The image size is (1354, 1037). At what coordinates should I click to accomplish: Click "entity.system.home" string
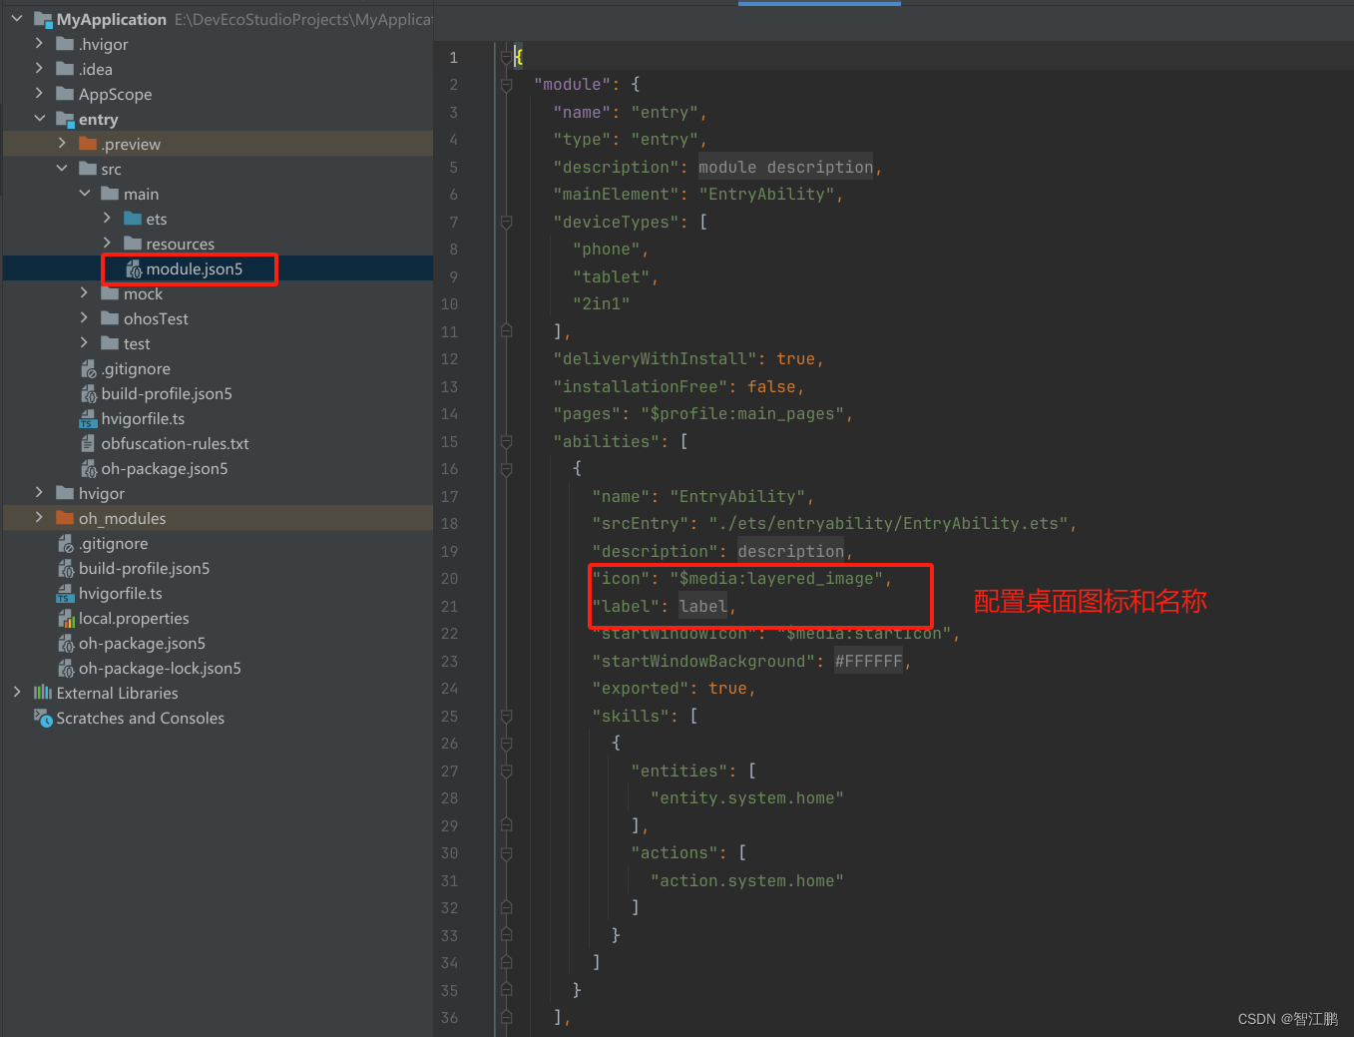point(747,798)
